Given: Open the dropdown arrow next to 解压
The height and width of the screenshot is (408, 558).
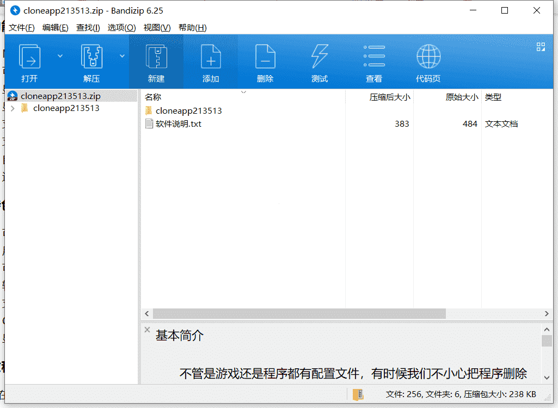Looking at the screenshot, I should coord(122,56).
